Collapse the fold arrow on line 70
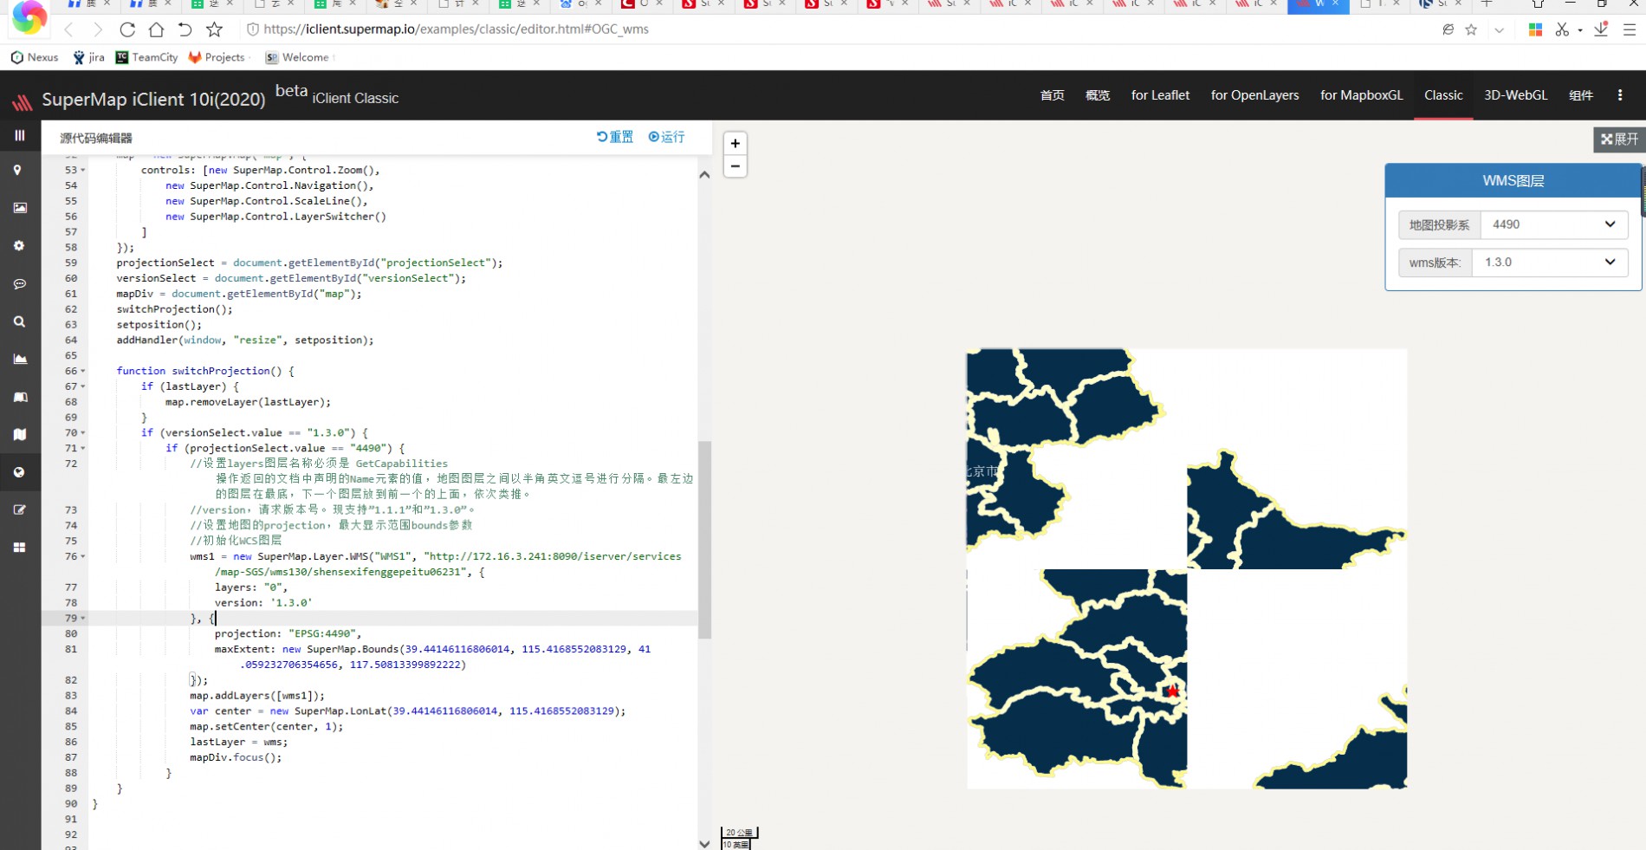Viewport: 1646px width, 850px height. 83,433
